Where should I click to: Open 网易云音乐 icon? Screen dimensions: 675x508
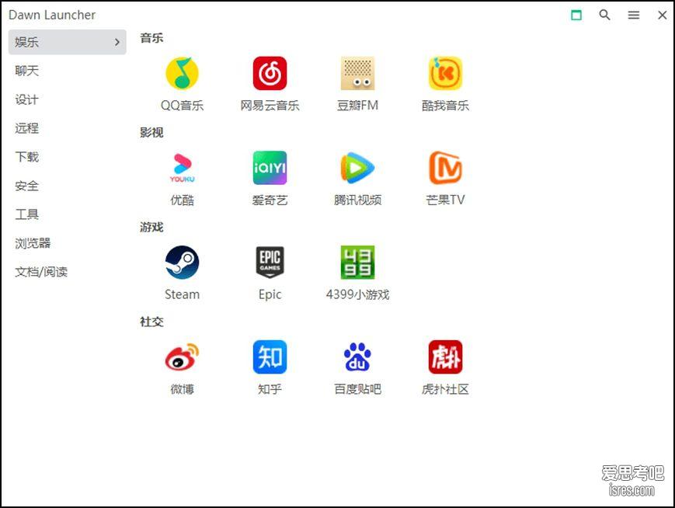(x=270, y=73)
